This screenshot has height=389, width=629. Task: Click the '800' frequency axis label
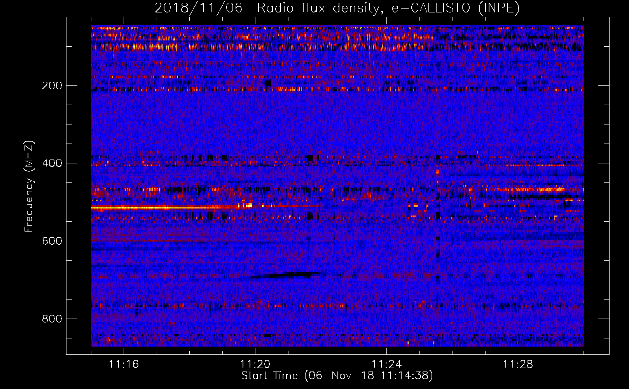point(52,319)
